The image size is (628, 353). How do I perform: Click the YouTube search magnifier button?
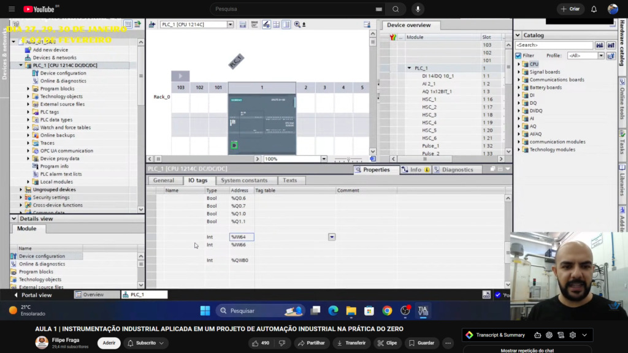pos(396,9)
